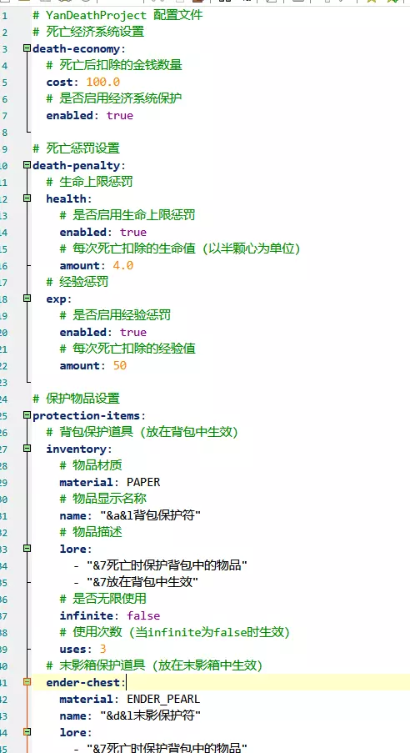Click the 'inventory' key
410x753 pixels.
click(x=78, y=449)
